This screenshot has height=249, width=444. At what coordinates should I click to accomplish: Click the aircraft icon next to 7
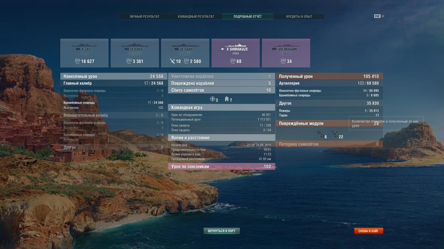click(x=227, y=99)
